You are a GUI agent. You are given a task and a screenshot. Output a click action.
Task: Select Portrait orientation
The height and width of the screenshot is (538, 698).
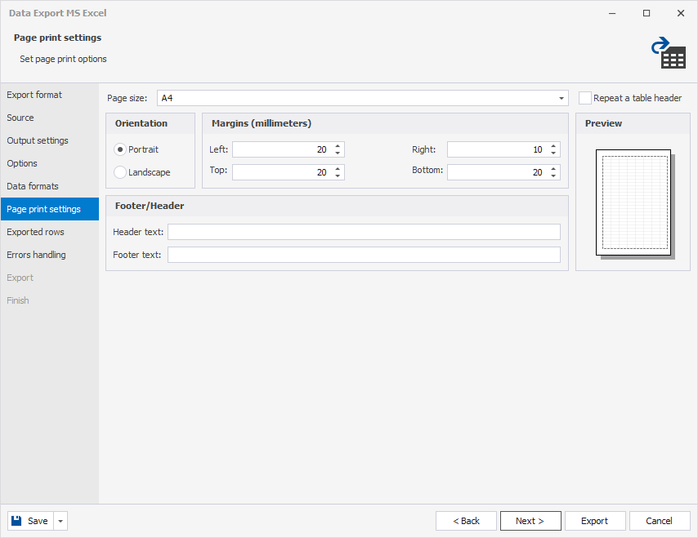(119, 149)
